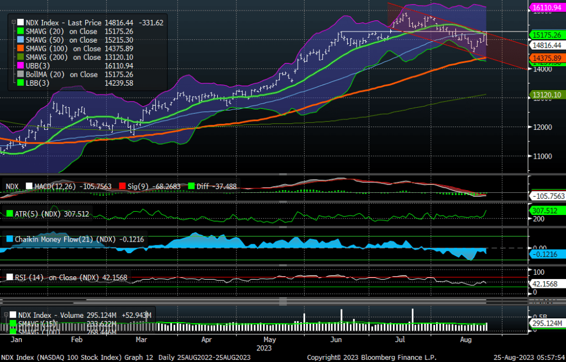Image resolution: width=566 pixels, height=362 pixels.
Task: Click the Diff -37.488 label
Action: coord(217,186)
